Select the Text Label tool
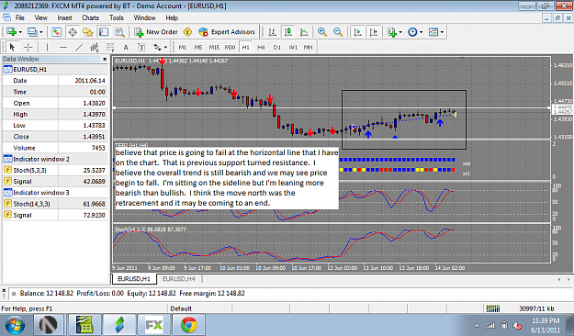The height and width of the screenshot is (336, 574). click(141, 47)
